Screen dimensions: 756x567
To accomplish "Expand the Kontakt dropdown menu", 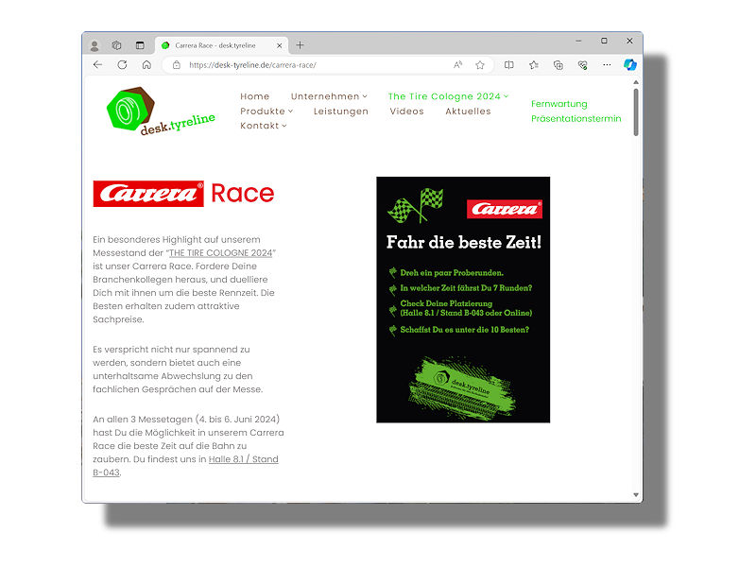I will 264,126.
